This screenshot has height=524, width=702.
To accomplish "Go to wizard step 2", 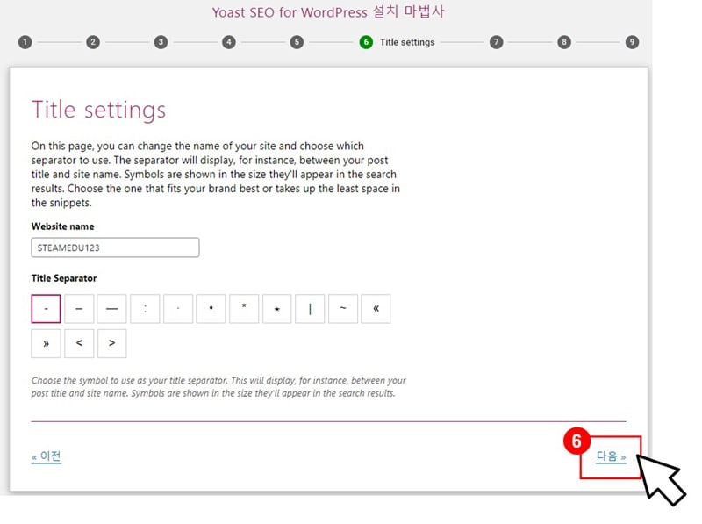I will (93, 42).
